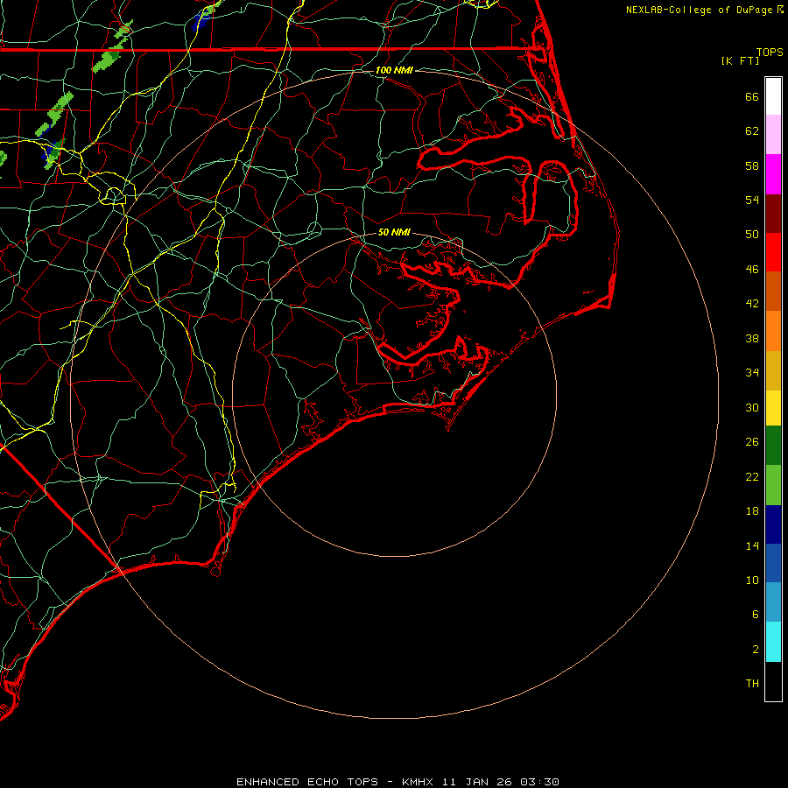This screenshot has height=788, width=788.
Task: Choose the yellow swatch on the color bar
Action: coord(773,407)
